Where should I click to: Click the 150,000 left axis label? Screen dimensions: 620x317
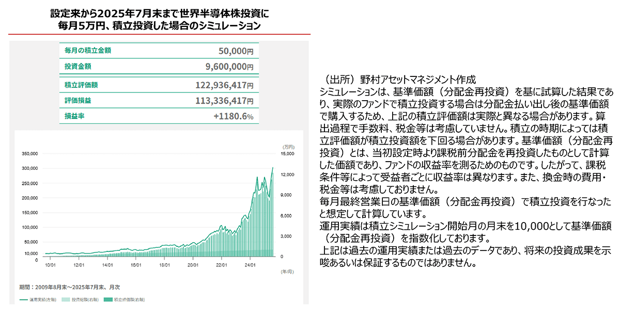pyautogui.click(x=30, y=212)
